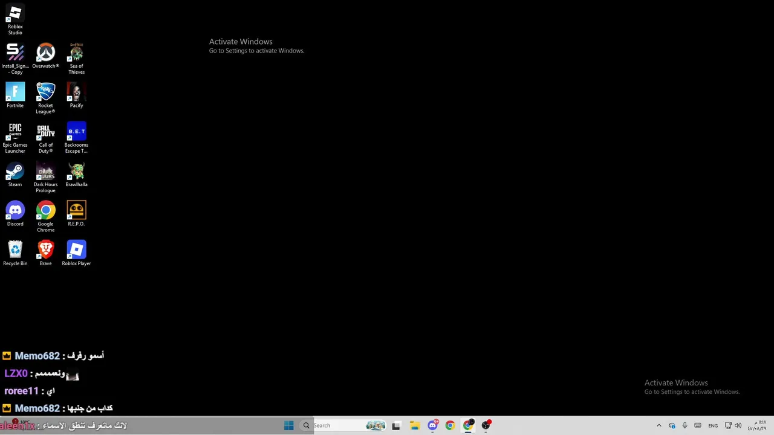Open the Roblox Studio desktop shortcut
The width and height of the screenshot is (774, 435).
[15, 19]
